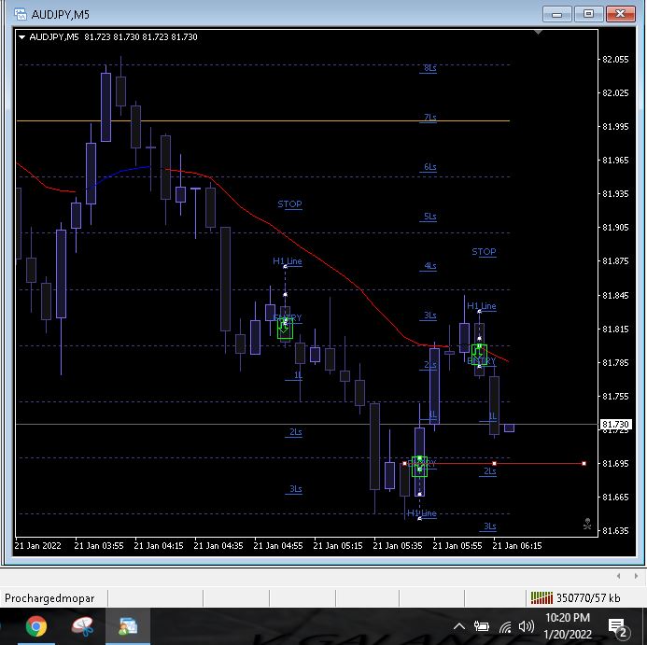This screenshot has width=647, height=645.
Task: Grab the right endpoint handle of the red line
Action: 584,463
